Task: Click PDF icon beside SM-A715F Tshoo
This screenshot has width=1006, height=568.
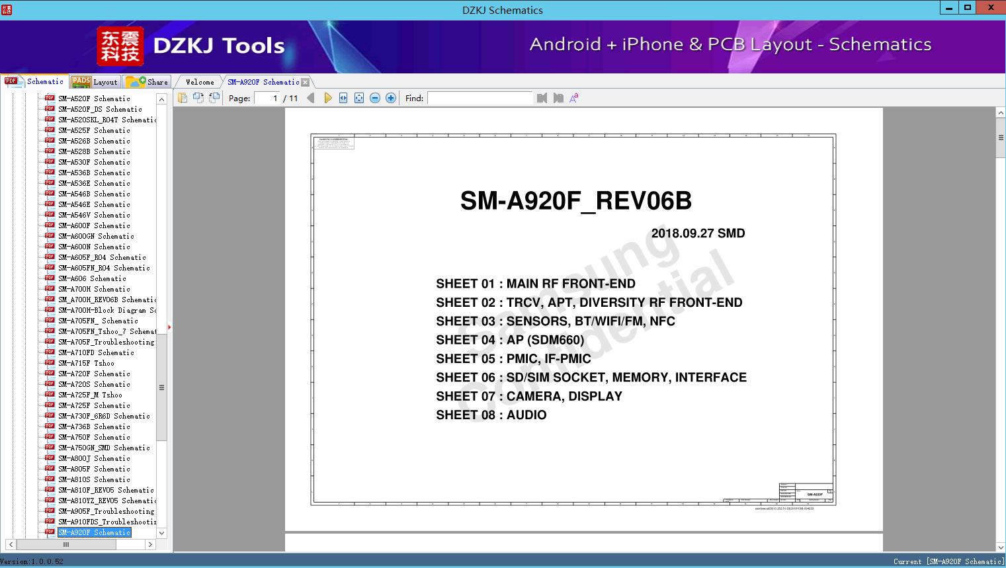Action: coord(50,362)
